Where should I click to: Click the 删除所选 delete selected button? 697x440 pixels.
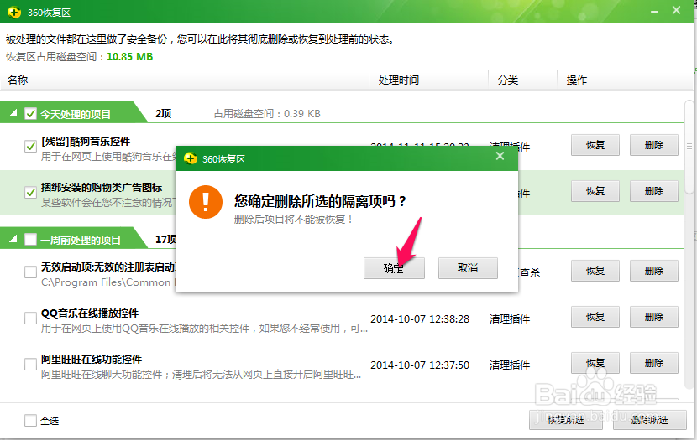649,420
